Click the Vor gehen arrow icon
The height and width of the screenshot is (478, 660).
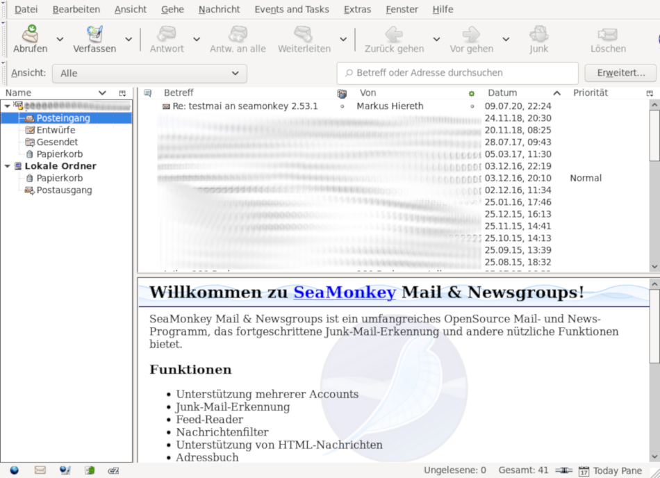pyautogui.click(x=471, y=34)
